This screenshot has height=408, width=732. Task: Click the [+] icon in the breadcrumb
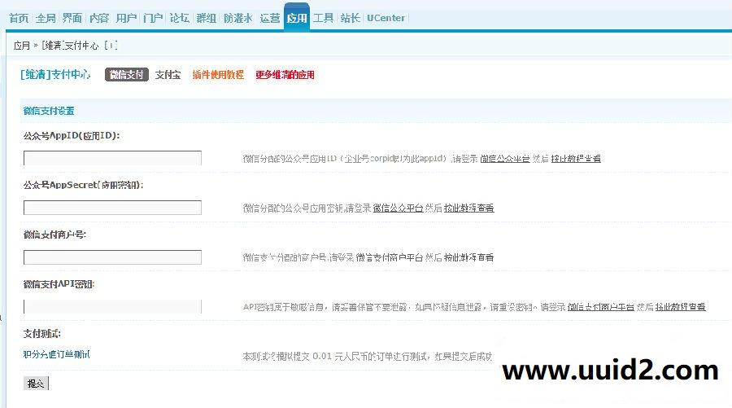112,46
